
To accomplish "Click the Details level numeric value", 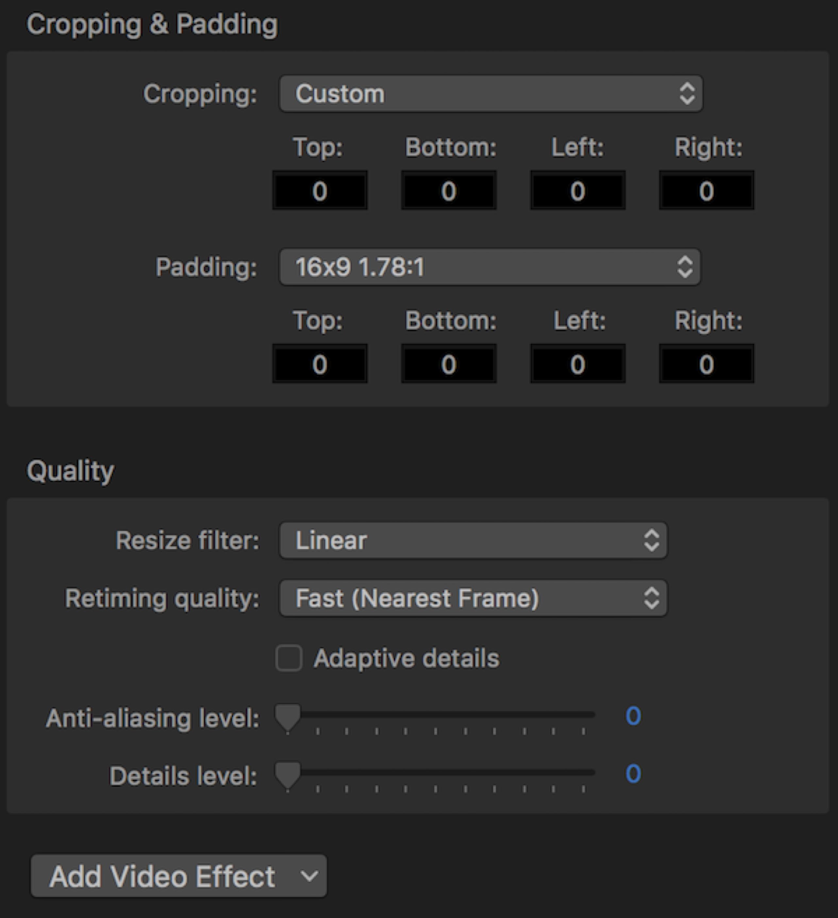I will (633, 774).
